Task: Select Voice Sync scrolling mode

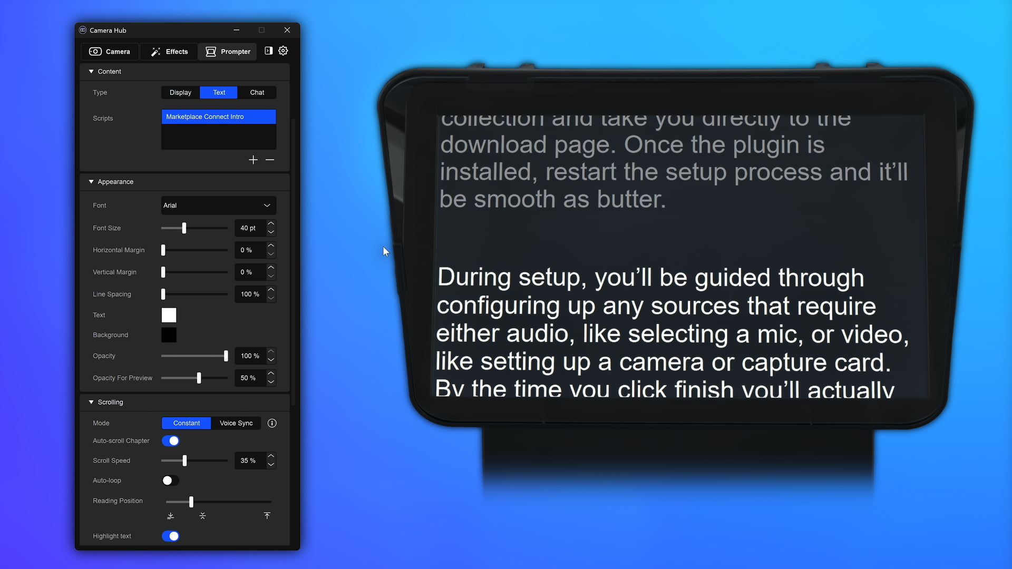Action: coord(236,423)
